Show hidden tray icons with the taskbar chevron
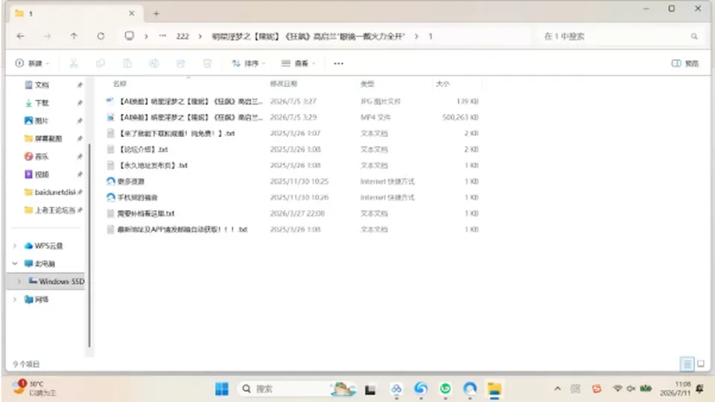Screen dimensions: 715x402 click(557, 389)
